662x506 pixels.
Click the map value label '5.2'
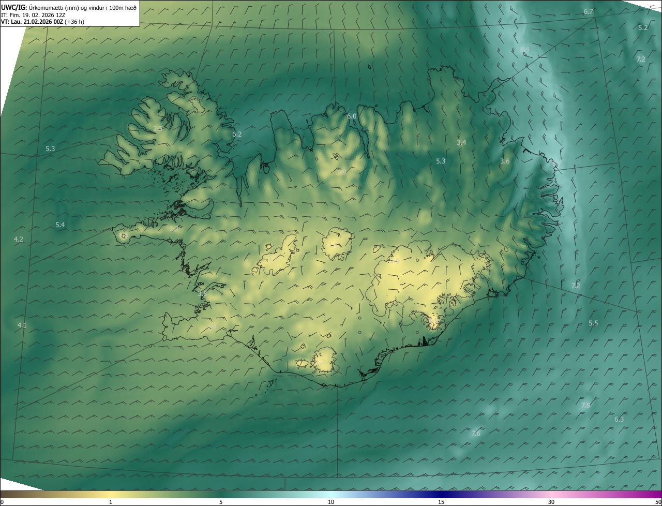643,27
